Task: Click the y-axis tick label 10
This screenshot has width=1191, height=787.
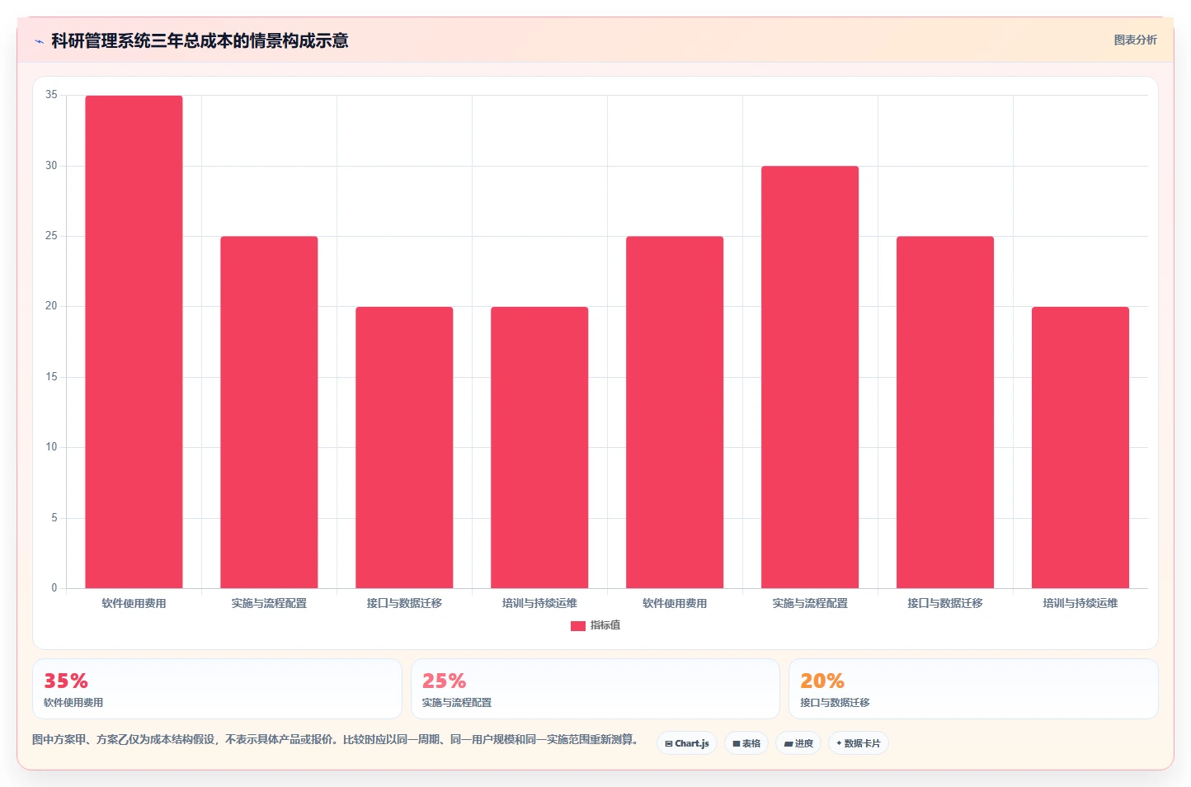Action: coord(51,447)
